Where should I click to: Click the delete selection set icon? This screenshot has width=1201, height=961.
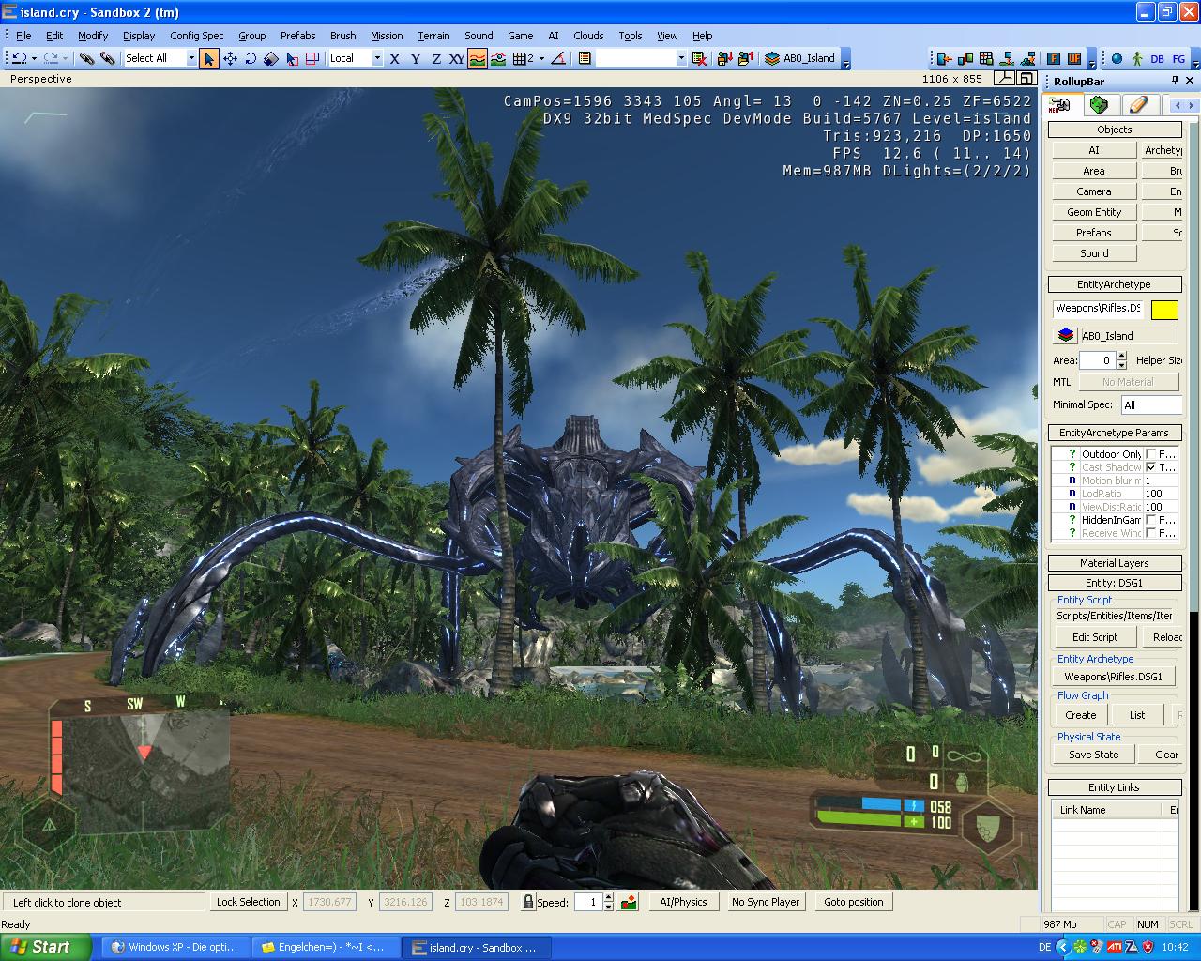click(699, 58)
